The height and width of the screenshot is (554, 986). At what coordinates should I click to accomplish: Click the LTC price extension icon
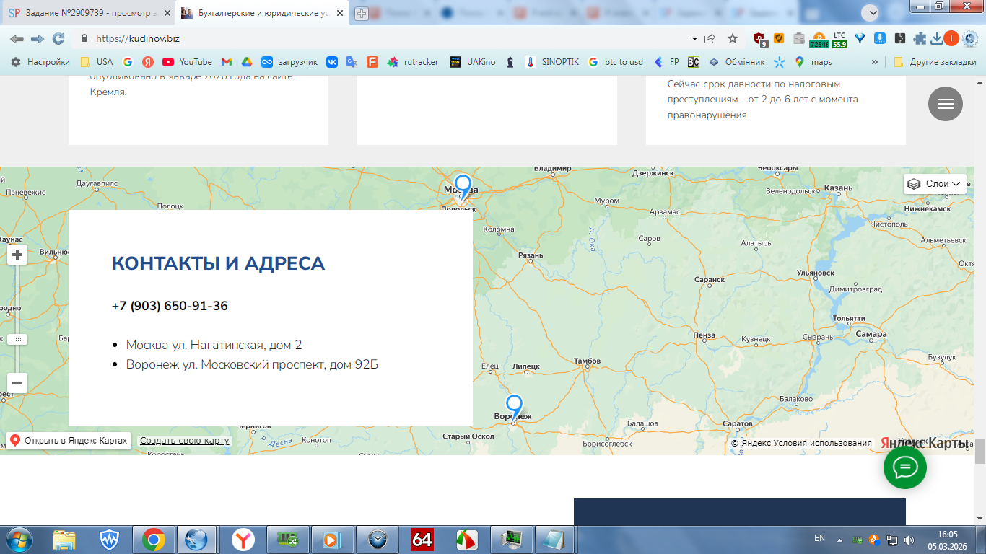[839, 39]
